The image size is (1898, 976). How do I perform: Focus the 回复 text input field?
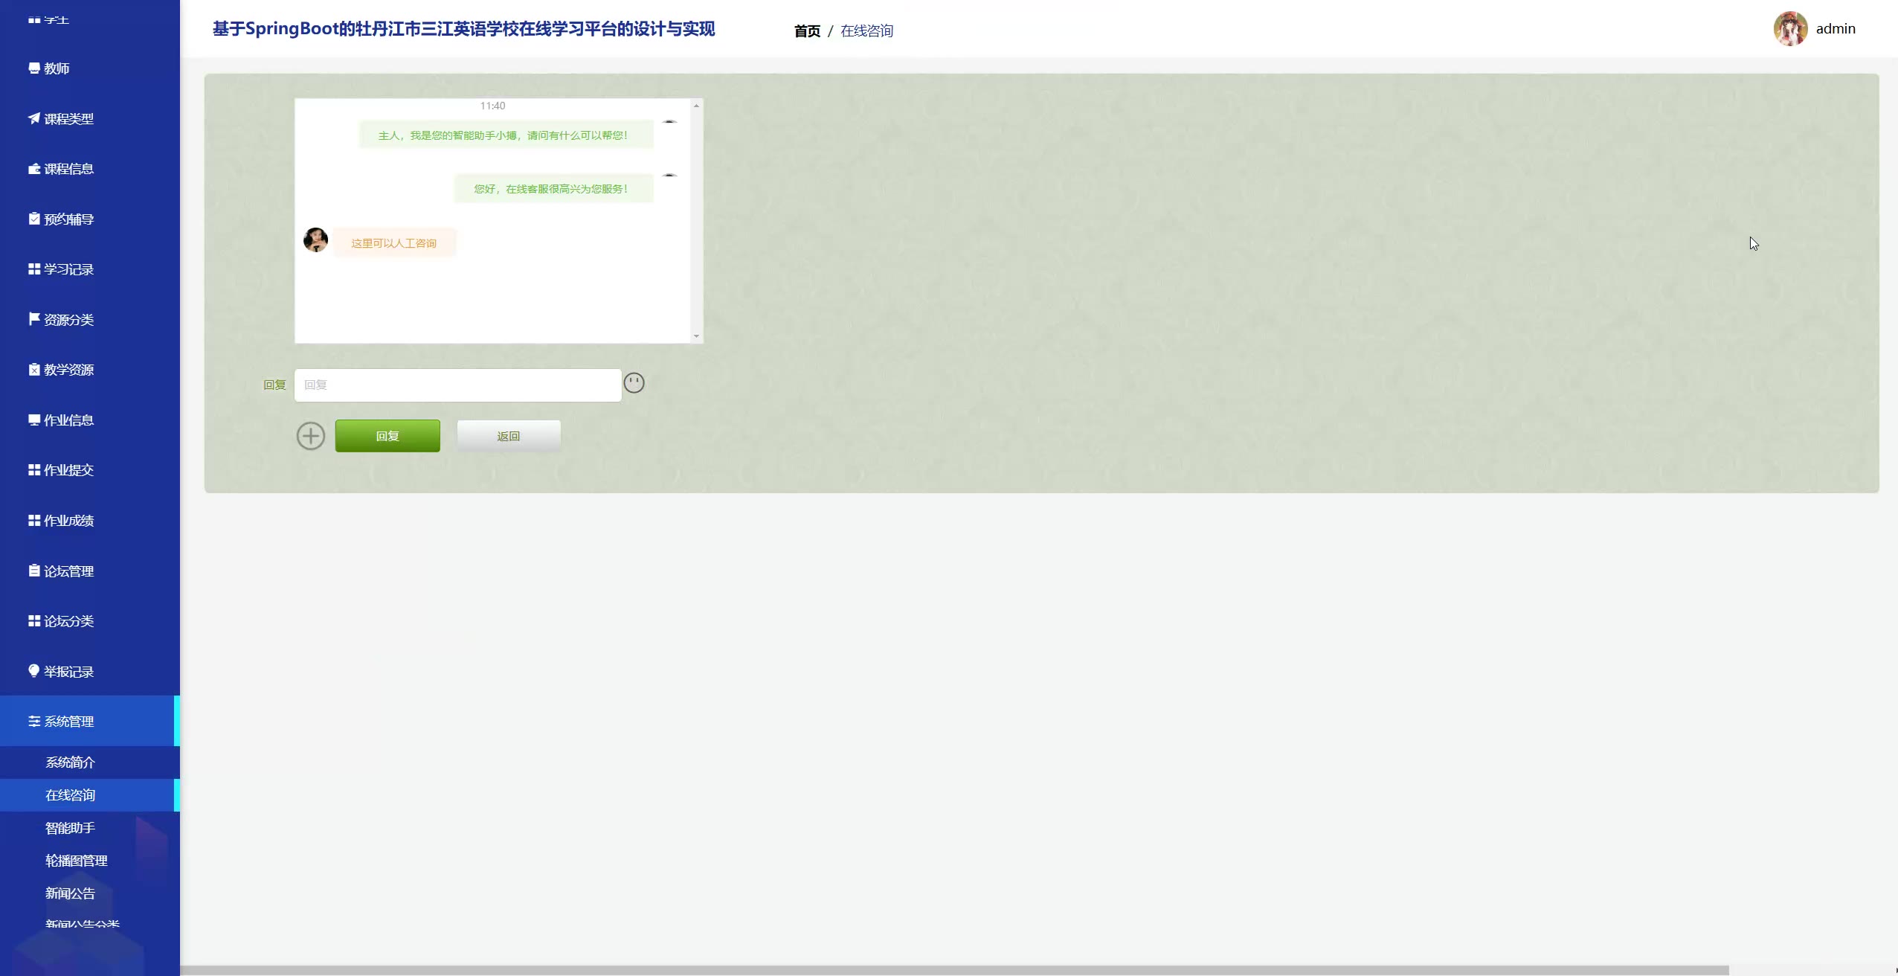coord(457,385)
